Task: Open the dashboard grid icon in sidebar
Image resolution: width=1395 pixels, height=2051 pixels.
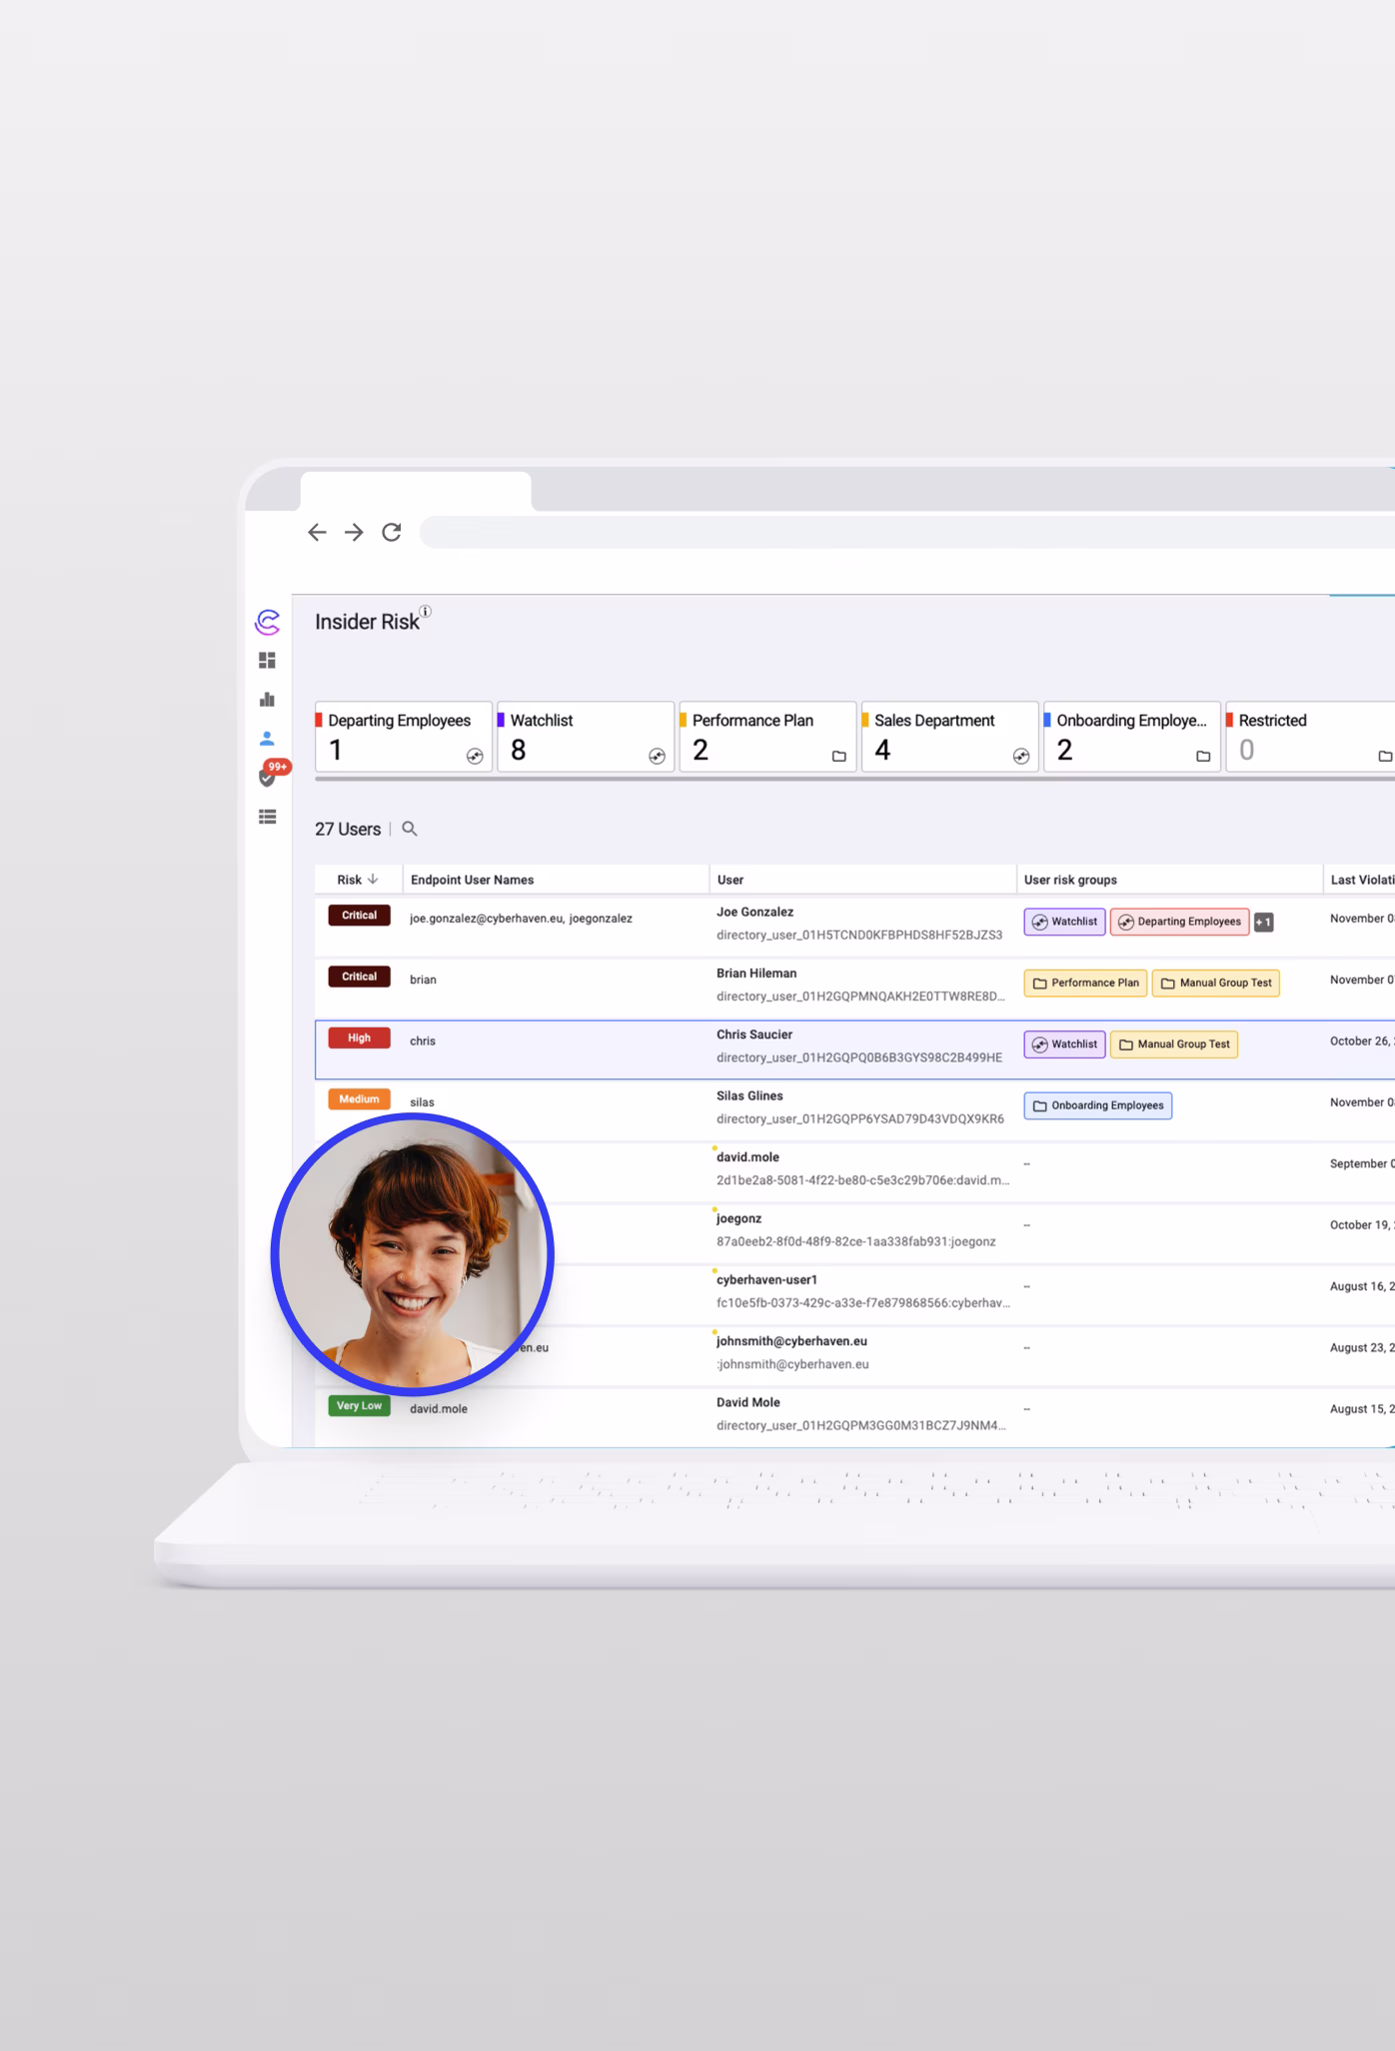Action: click(267, 661)
